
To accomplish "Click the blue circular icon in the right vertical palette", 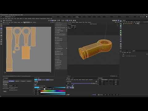I will pos(121,26).
